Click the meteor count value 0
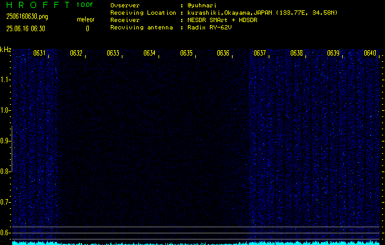The height and width of the screenshot is (245, 385). coord(88,29)
